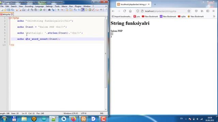The image size is (218, 122).
Task: Click the volume speaker tray icon
Action: tap(198, 119)
